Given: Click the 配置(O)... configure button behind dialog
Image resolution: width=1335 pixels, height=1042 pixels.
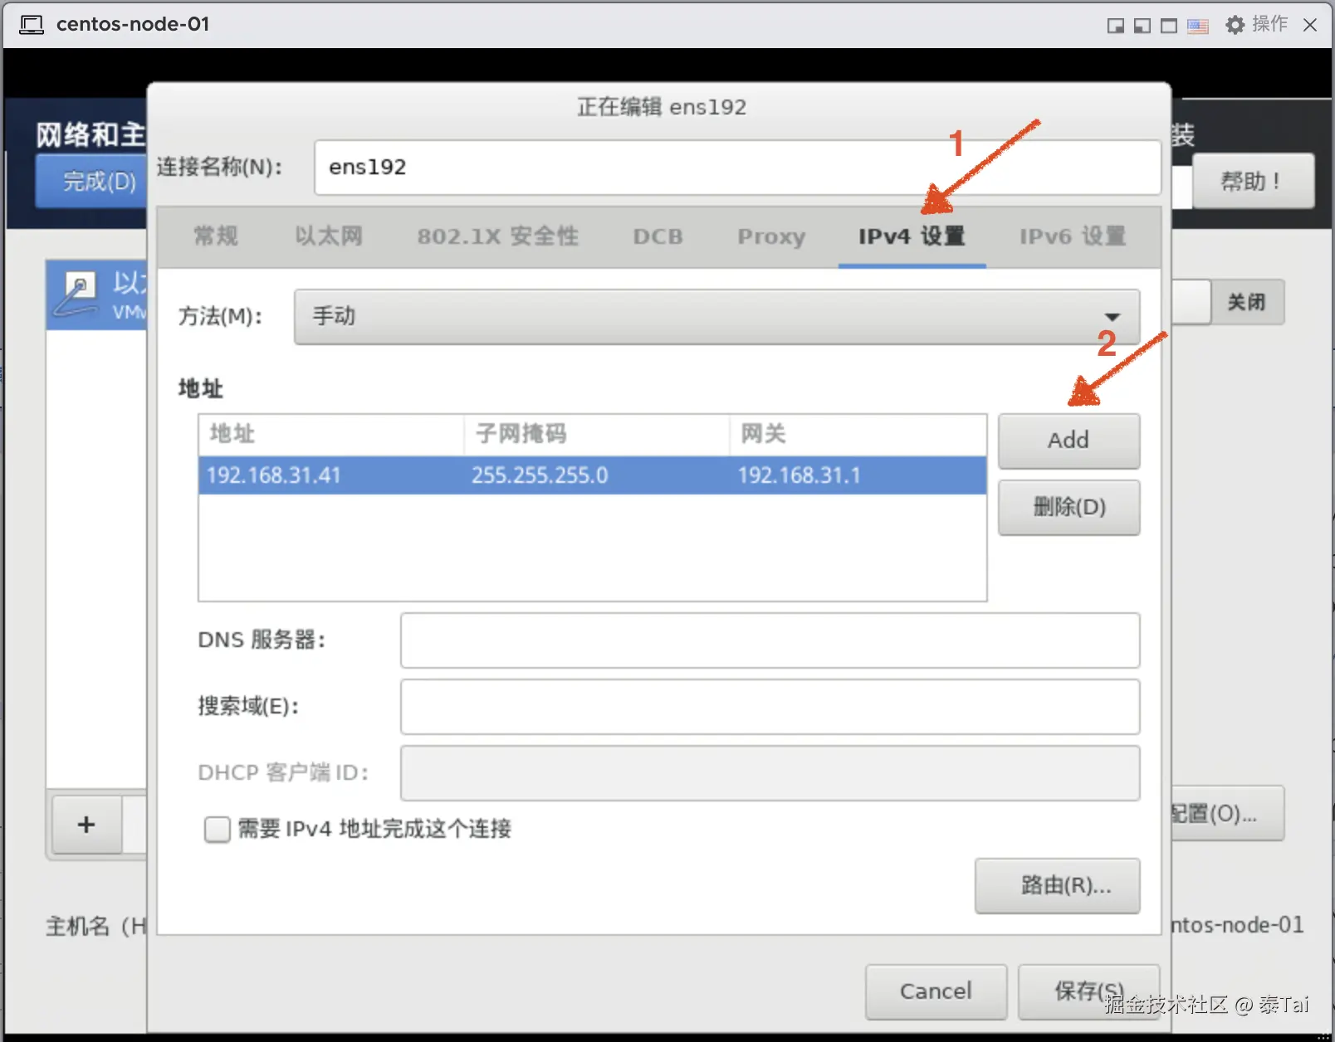Looking at the screenshot, I should click(1227, 814).
